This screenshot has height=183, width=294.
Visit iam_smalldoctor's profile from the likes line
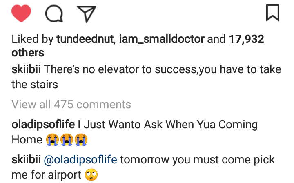(161, 39)
